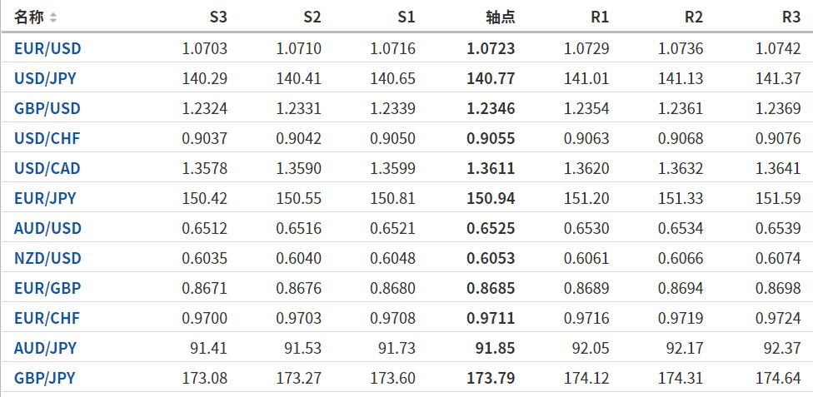Screen dimensions: 813x397
Task: Select the USD/JPY S1 value 140.65
Action: [x=393, y=79]
